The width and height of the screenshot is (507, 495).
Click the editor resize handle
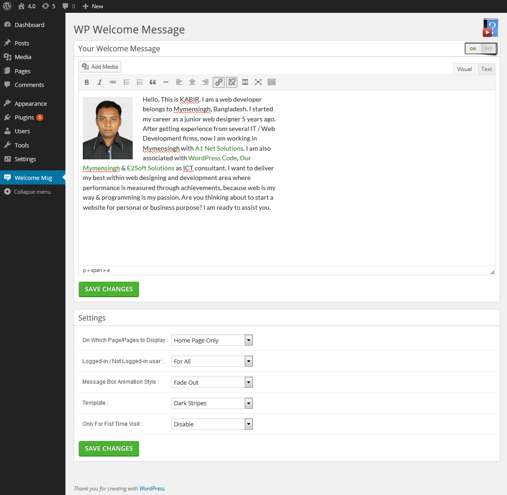tap(492, 272)
